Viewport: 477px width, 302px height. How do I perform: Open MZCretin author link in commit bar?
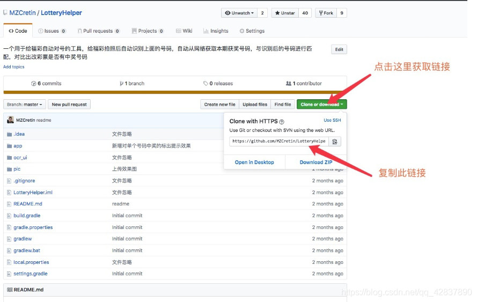(x=26, y=121)
